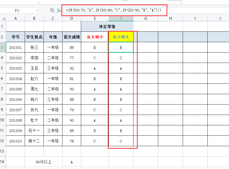Screen dimensions: 229x169
Task: Click grade cell 三年级 in 钱八 row
Action: (53, 99)
